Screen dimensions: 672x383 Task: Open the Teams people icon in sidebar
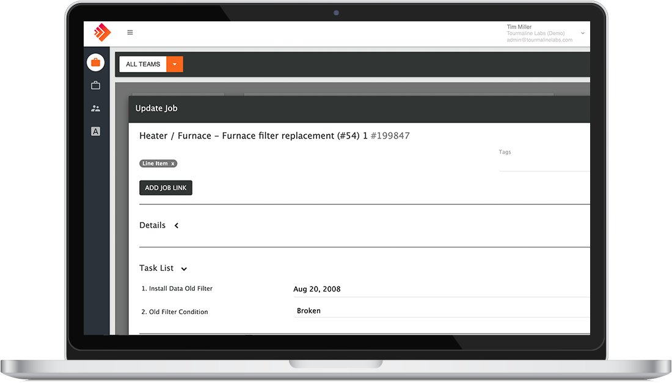point(95,108)
